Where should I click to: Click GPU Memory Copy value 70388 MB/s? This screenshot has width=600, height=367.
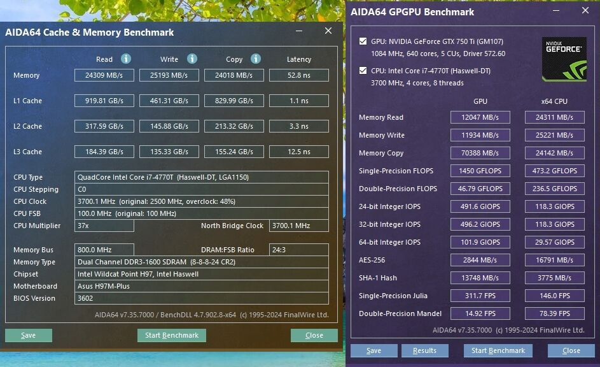pyautogui.click(x=480, y=153)
